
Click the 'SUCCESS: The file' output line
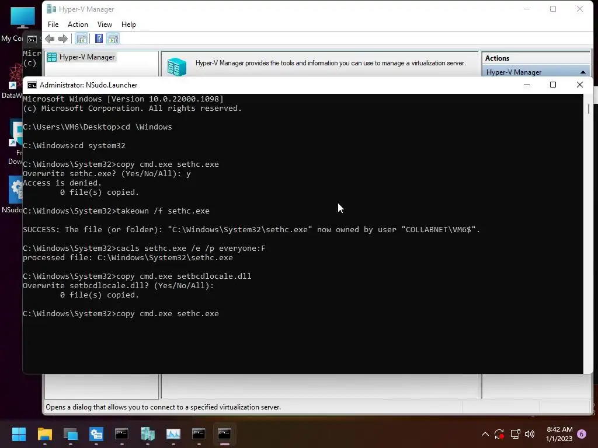click(251, 230)
